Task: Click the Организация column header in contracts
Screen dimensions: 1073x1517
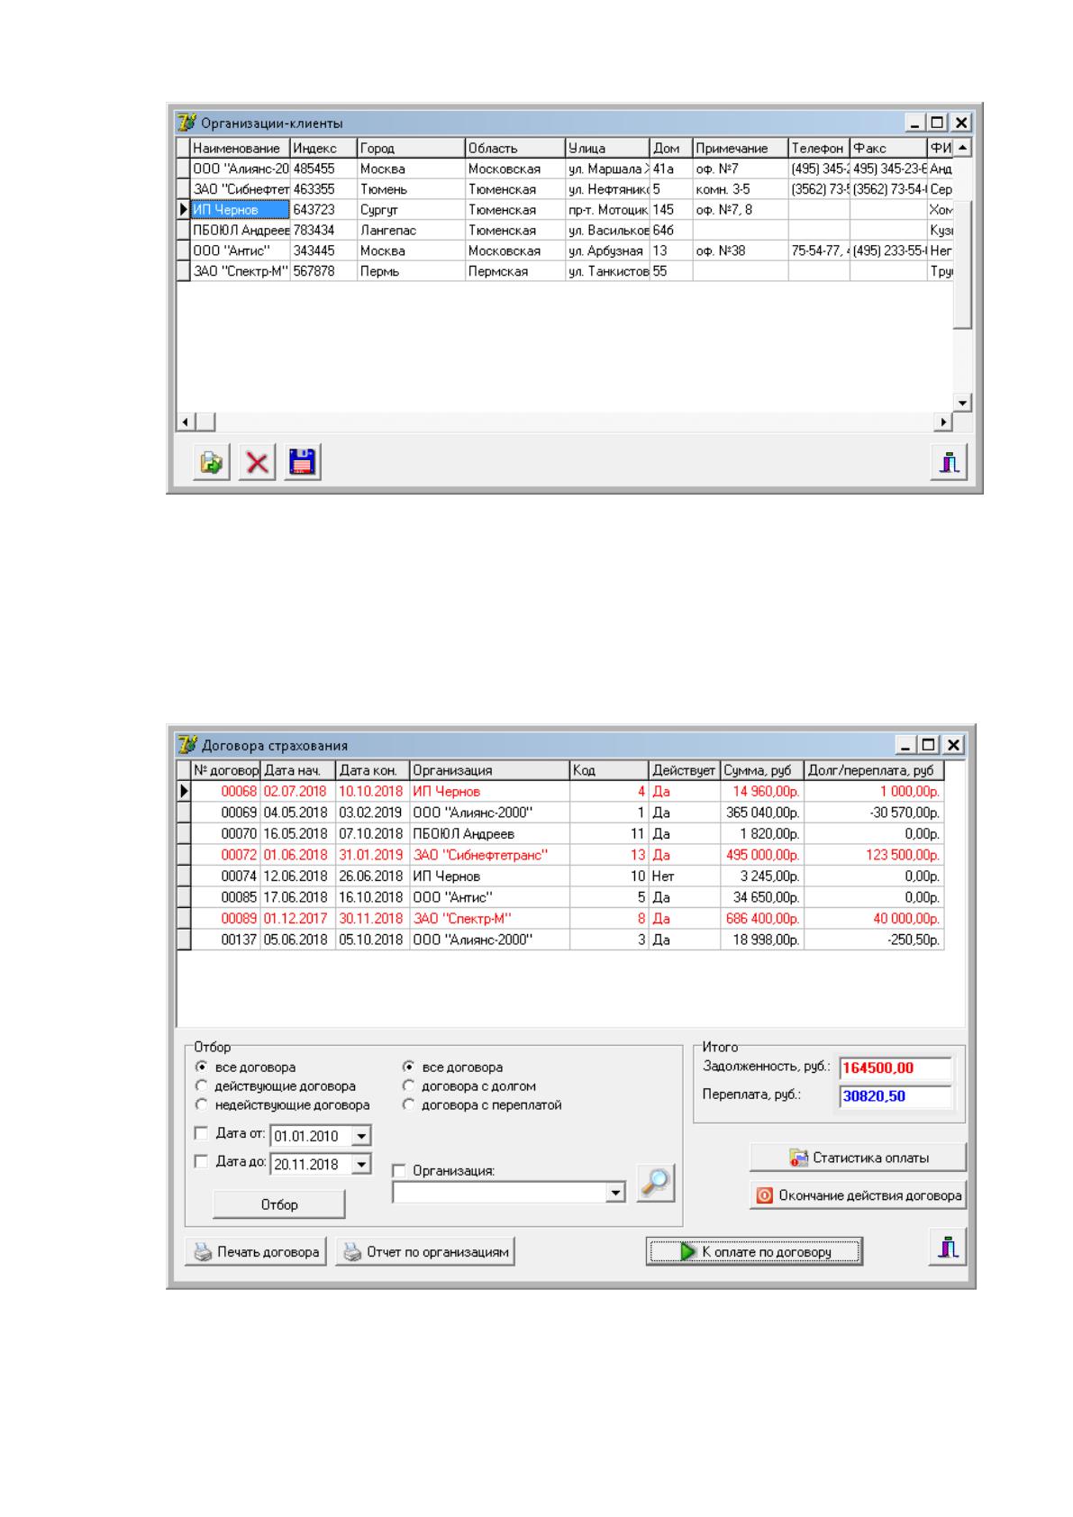Action: pyautogui.click(x=489, y=771)
